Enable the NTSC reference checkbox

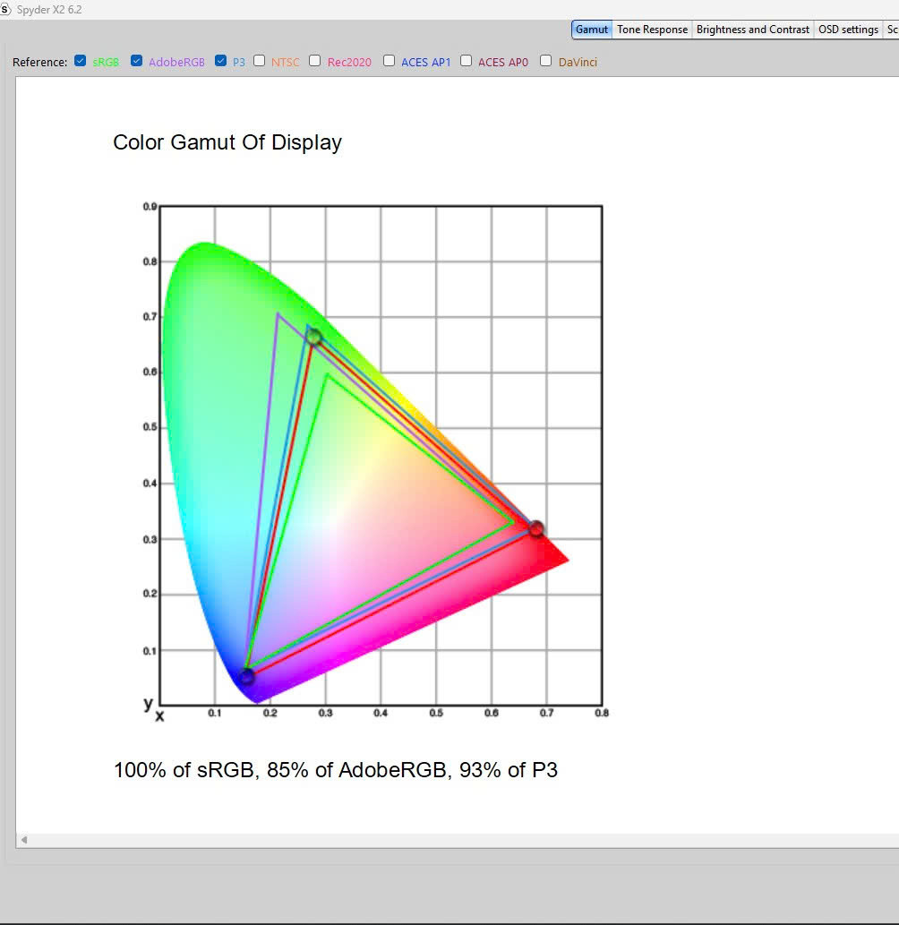click(260, 62)
